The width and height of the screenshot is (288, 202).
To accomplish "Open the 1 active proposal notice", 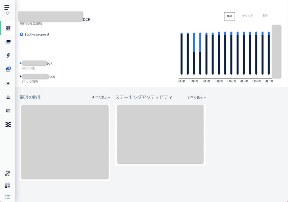I will click(x=34, y=35).
